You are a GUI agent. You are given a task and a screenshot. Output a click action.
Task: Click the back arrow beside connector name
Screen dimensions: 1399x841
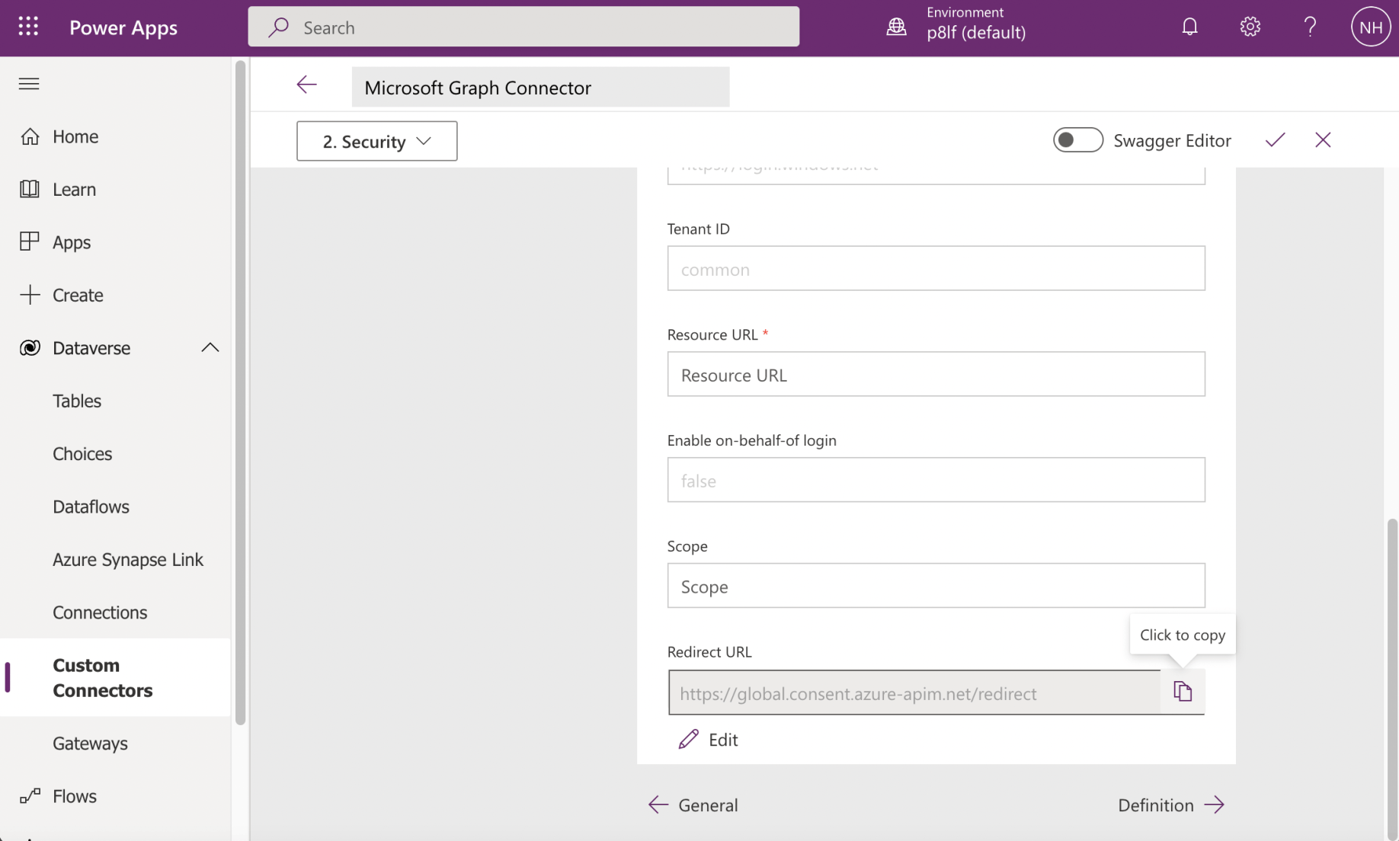click(x=306, y=85)
